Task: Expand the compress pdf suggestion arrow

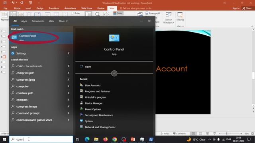Action: click(68, 73)
